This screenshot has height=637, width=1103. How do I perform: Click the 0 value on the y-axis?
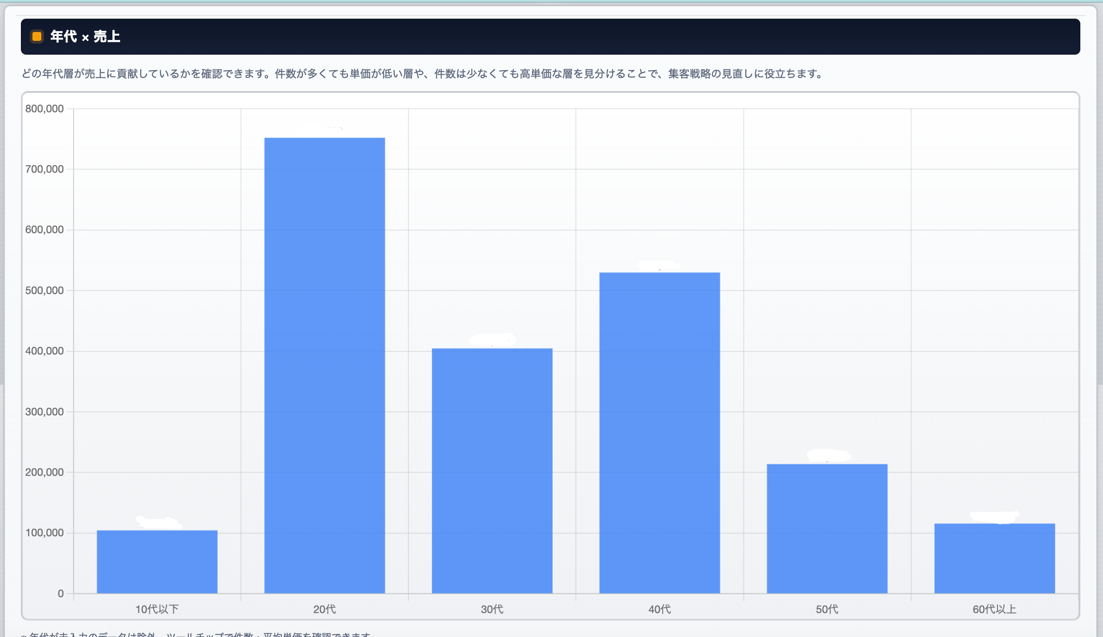[60, 593]
